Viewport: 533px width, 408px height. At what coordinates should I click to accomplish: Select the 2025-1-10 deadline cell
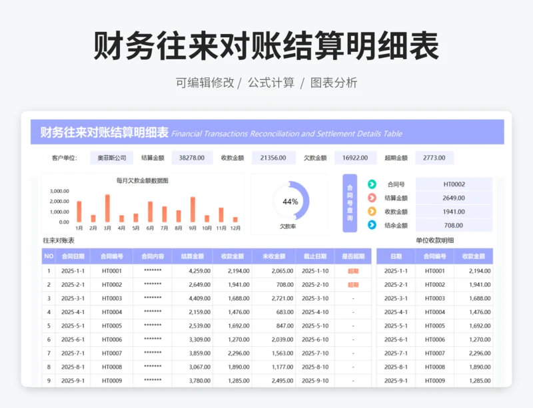315,271
